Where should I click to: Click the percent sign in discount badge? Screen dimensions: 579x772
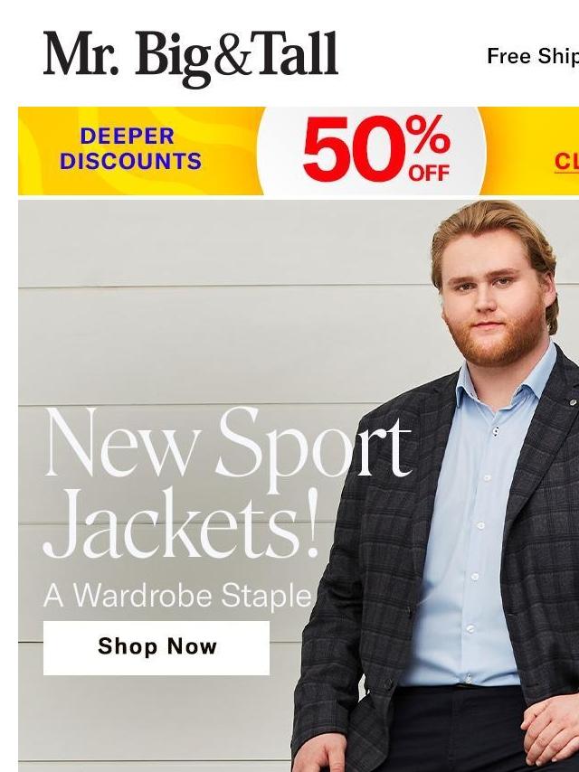(x=428, y=135)
